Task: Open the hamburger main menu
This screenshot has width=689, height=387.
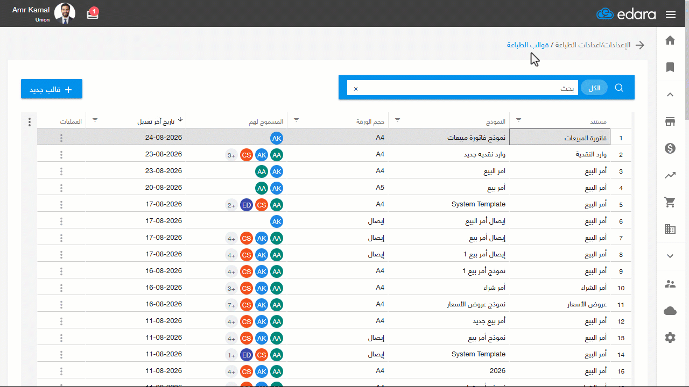Action: point(671,15)
